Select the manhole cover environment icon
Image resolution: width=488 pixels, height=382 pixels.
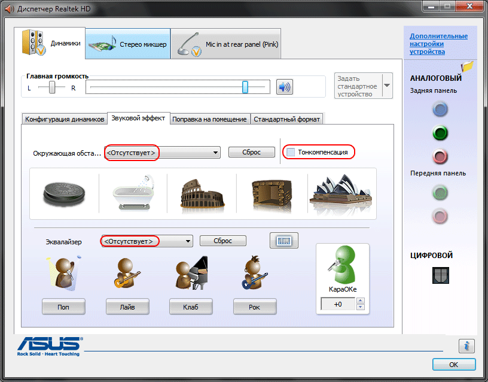[65, 193]
